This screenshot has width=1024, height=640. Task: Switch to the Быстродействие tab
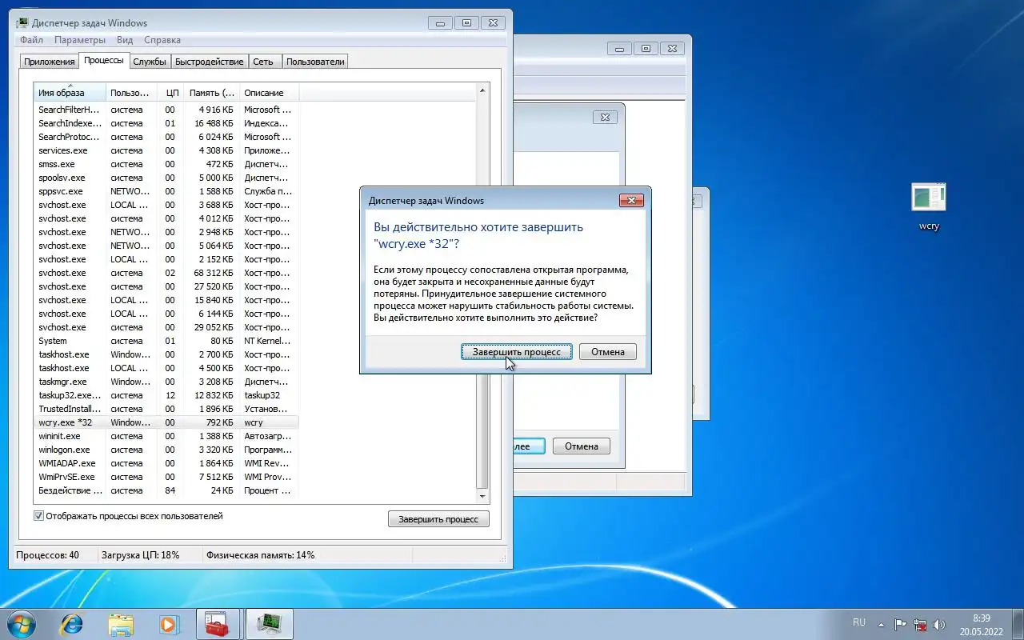point(210,62)
